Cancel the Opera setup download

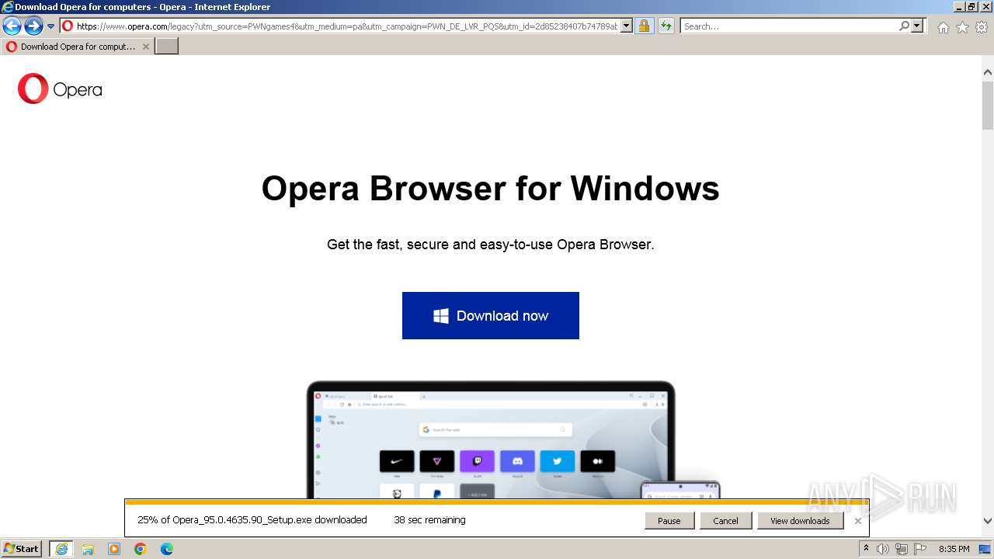pyautogui.click(x=725, y=521)
